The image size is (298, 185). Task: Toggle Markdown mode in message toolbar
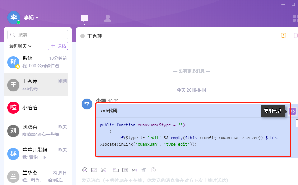pyautogui.click(x=135, y=170)
